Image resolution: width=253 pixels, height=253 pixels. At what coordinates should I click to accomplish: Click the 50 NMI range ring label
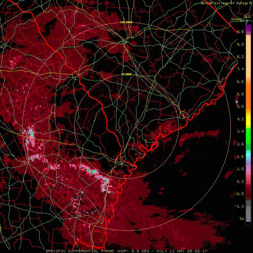[x=126, y=74]
